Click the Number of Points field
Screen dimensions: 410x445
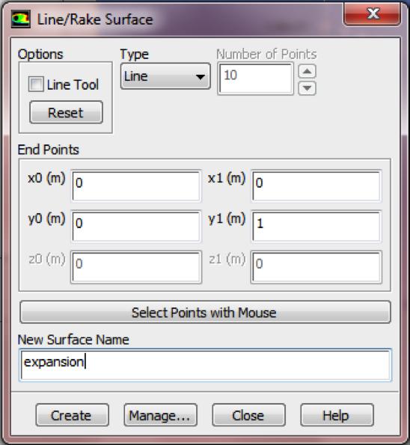click(x=255, y=79)
